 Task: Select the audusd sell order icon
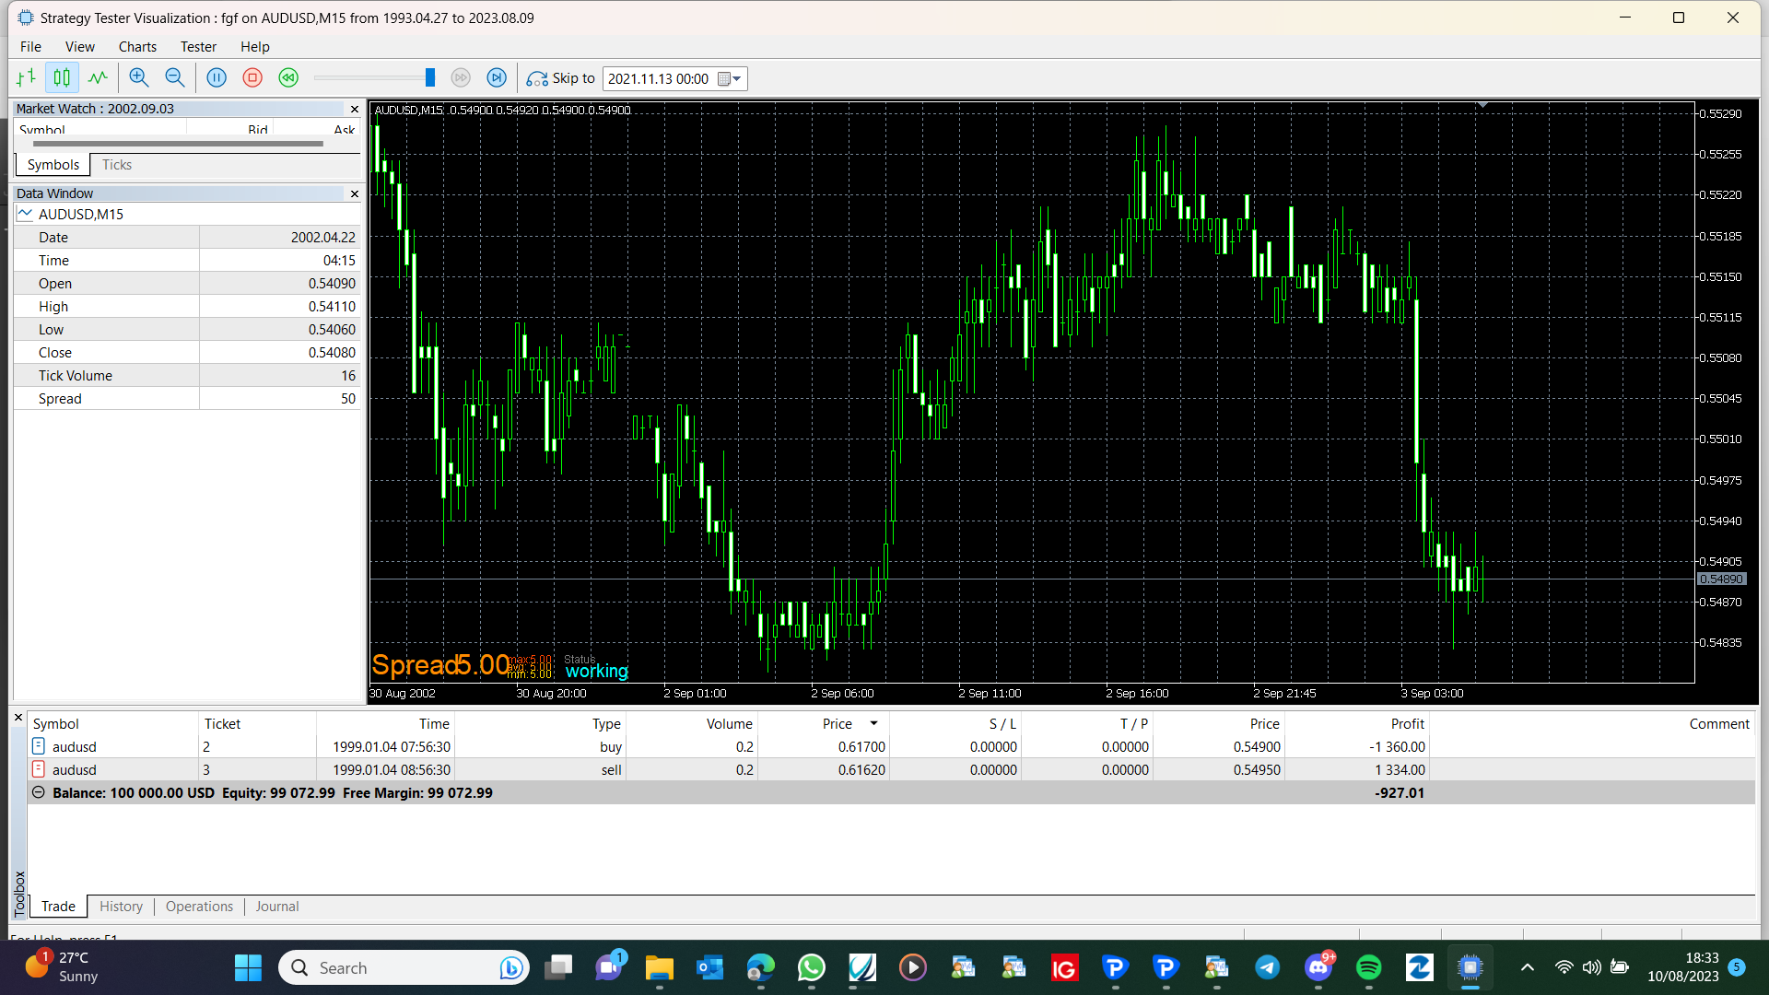pyautogui.click(x=39, y=769)
